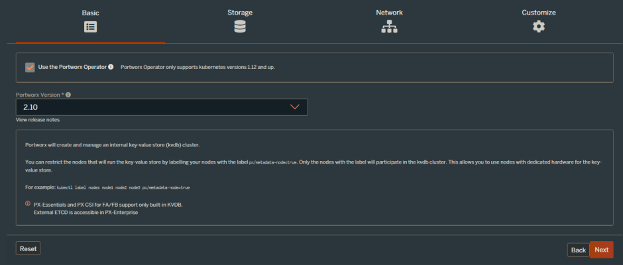This screenshot has width=623, height=265.
Task: Click the Basic step list icon
Action: (x=90, y=26)
